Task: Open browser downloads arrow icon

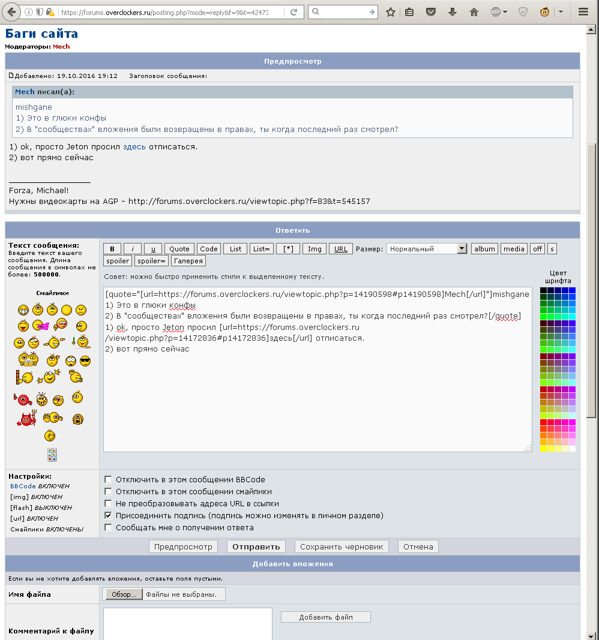Action: [x=452, y=12]
